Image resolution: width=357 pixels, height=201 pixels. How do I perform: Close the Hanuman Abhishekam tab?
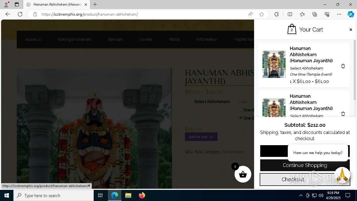[x=86, y=4]
